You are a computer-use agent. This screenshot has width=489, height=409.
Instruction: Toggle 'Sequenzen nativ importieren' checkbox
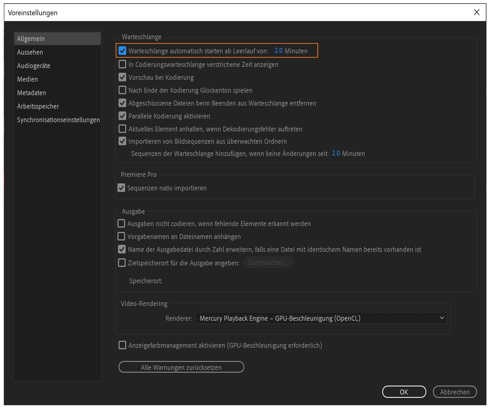[121, 188]
